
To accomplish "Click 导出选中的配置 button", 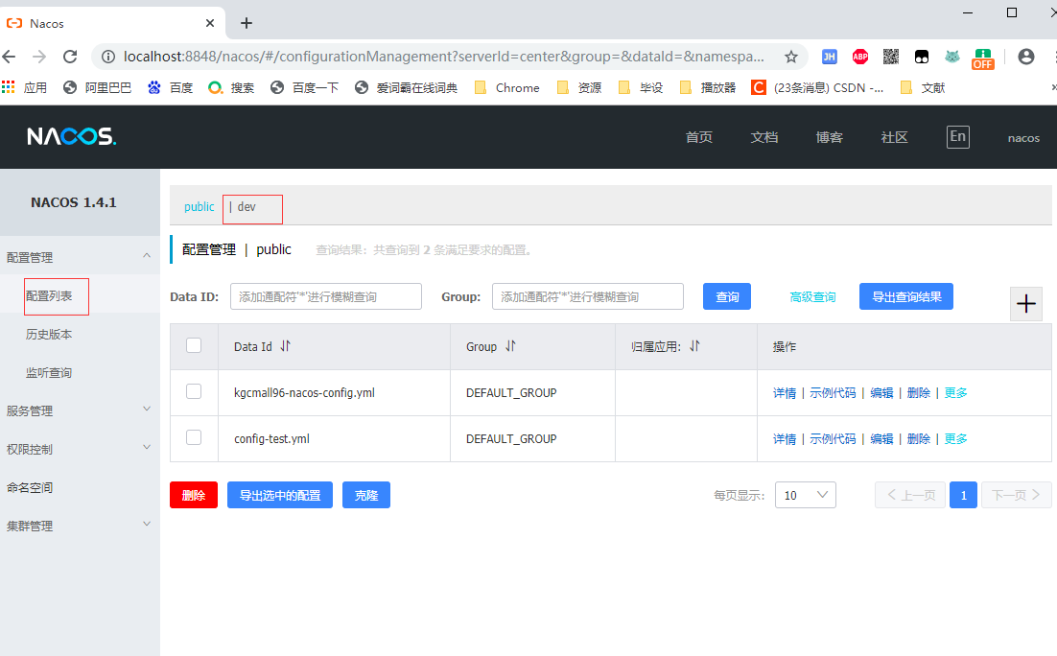I will coord(280,495).
